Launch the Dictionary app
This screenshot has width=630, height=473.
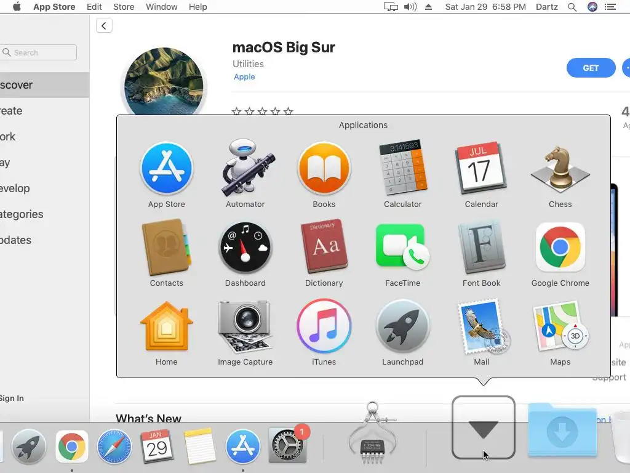(x=324, y=246)
